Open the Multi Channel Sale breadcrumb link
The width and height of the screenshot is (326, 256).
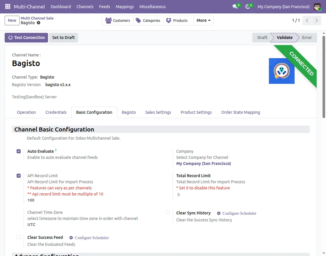pos(37,18)
